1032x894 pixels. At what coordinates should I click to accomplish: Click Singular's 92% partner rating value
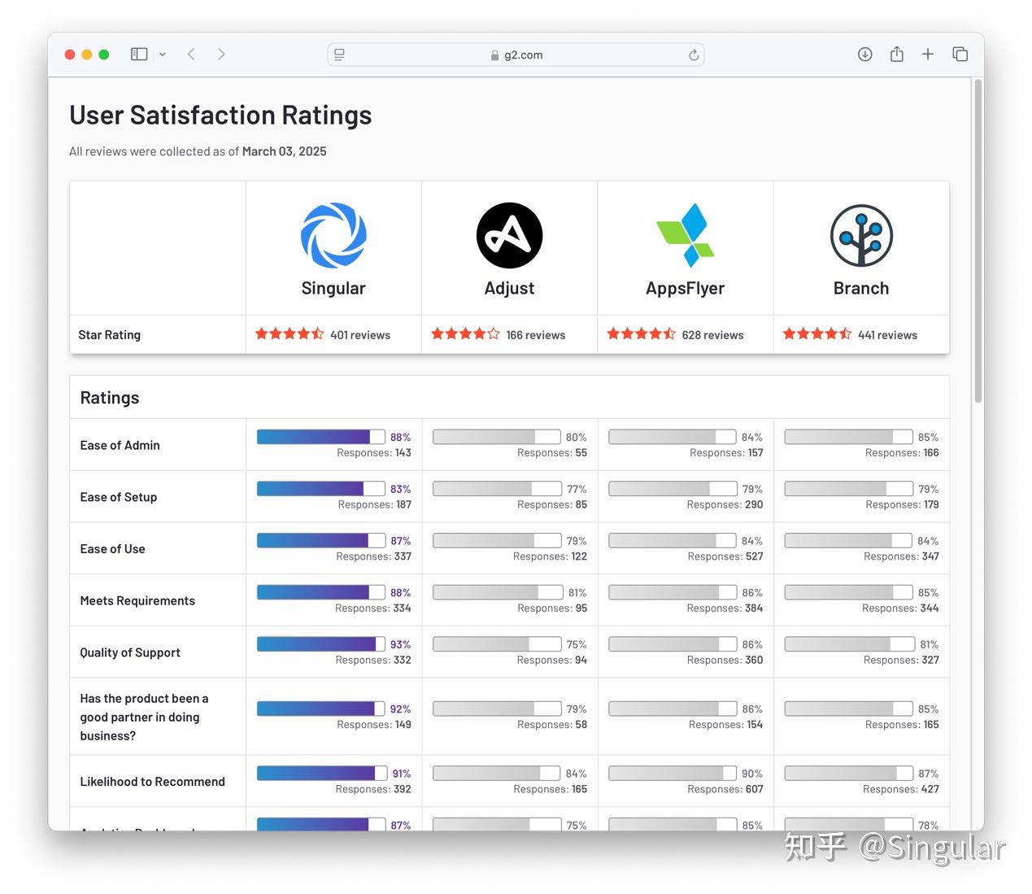(x=400, y=709)
